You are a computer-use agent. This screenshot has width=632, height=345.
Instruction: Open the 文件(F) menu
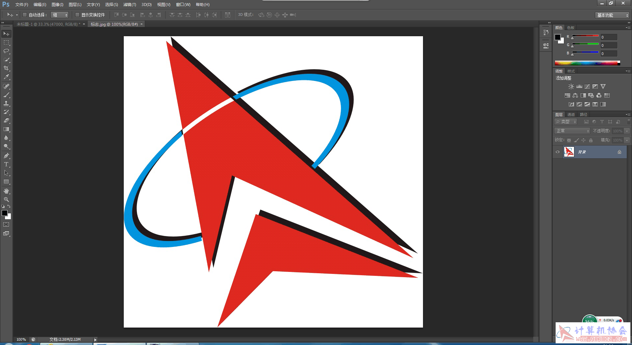pyautogui.click(x=22, y=5)
